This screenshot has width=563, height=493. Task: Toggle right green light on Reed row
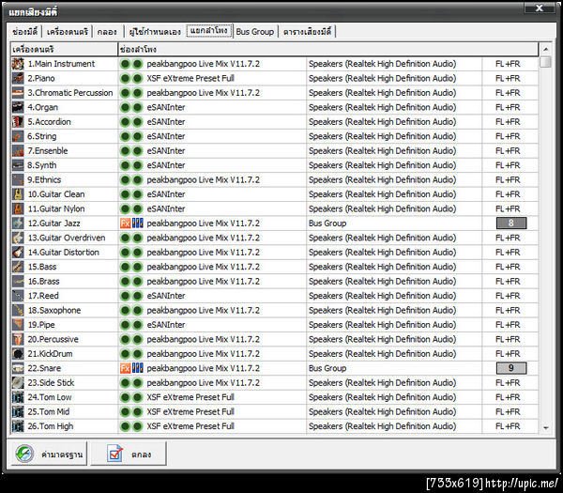(x=137, y=296)
